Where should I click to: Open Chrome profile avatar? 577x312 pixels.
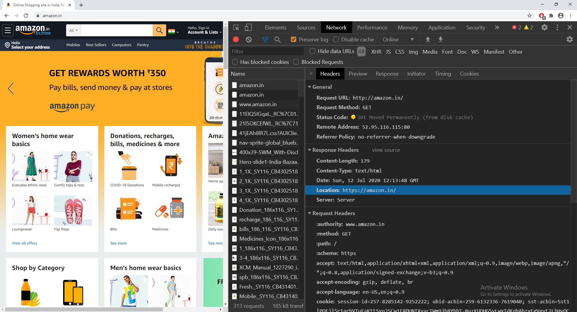tap(561, 16)
